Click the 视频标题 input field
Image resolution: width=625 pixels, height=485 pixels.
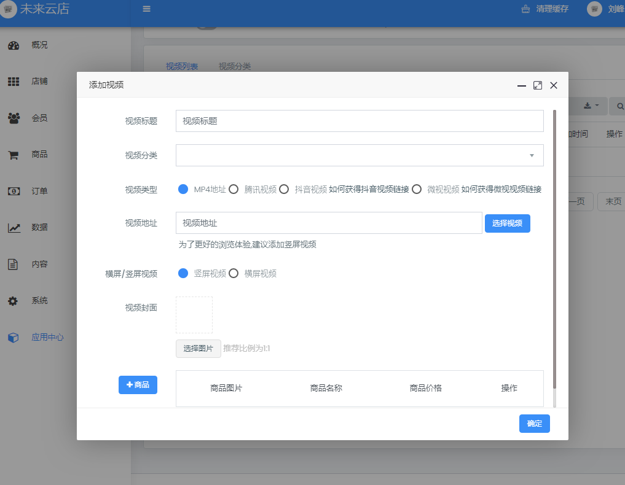coord(360,121)
